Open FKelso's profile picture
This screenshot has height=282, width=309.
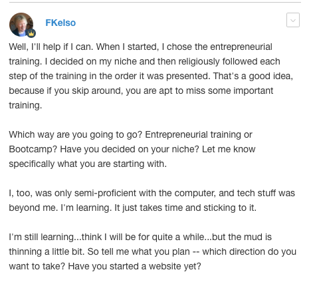21,25
